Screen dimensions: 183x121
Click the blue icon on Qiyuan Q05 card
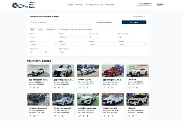(x=59, y=116)
